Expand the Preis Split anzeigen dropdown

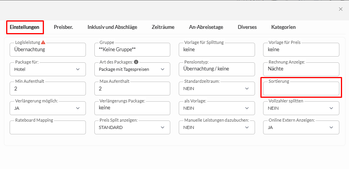coord(132,127)
